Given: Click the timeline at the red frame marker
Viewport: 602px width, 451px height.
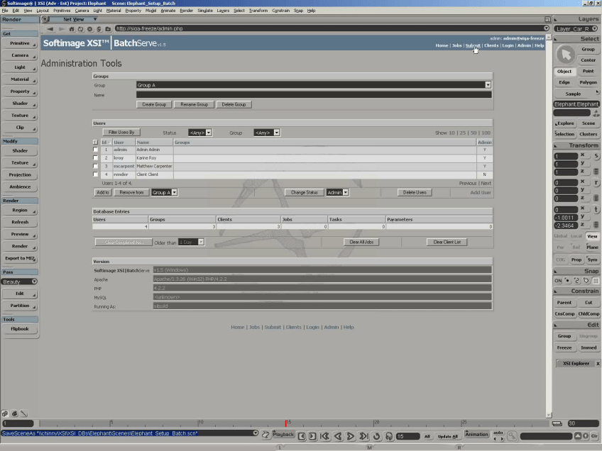Looking at the screenshot, I should pyautogui.click(x=286, y=423).
